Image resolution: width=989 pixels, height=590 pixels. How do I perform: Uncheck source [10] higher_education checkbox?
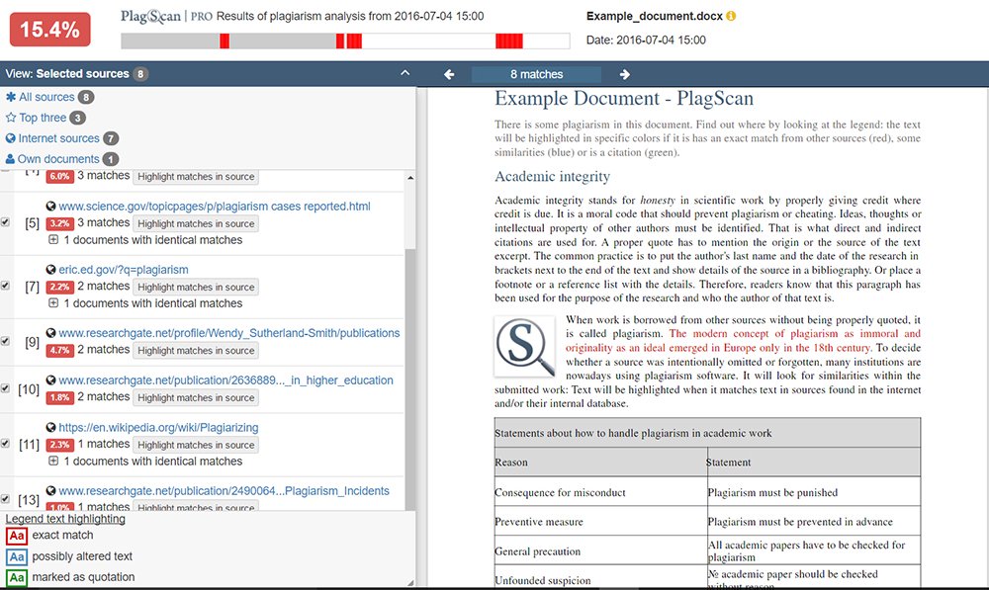(x=5, y=388)
